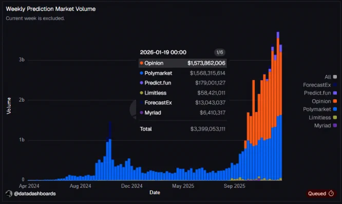Select the Predict.fun row in tooltip

183,83
